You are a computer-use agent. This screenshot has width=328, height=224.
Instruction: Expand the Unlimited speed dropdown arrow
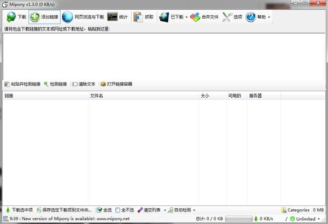[x=319, y=219]
